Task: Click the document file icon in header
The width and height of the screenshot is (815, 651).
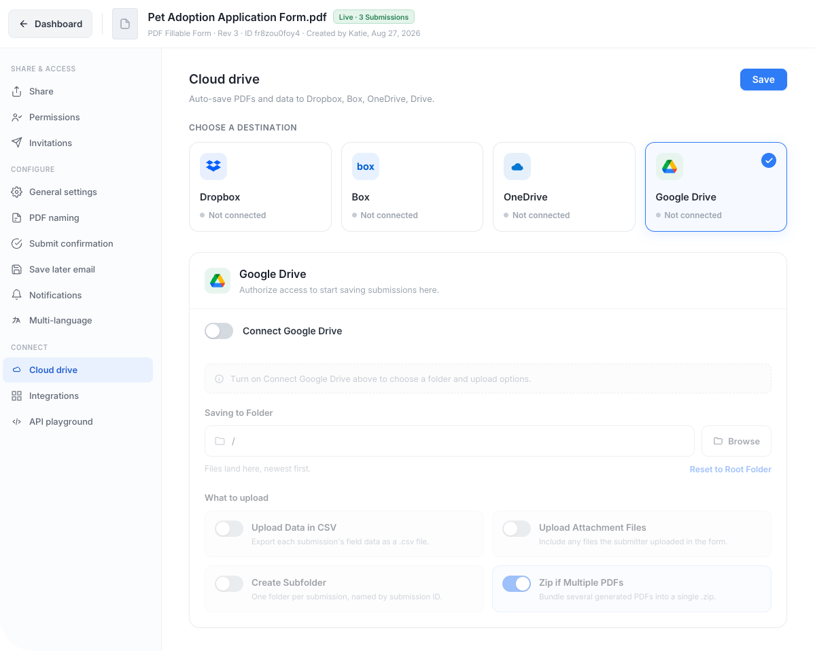Action: [125, 24]
